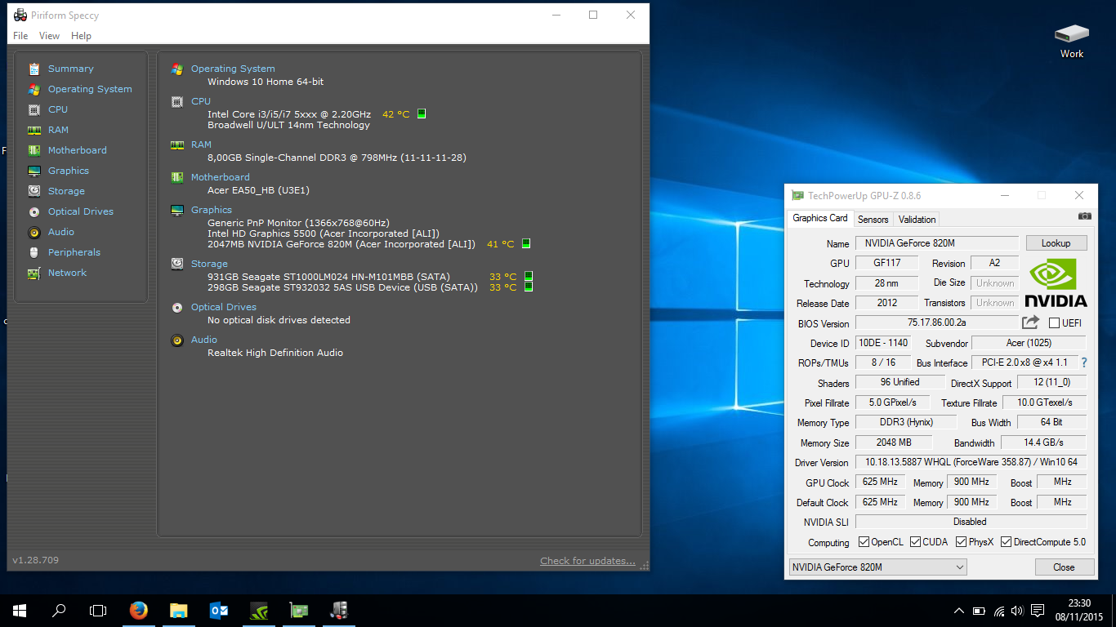The height and width of the screenshot is (627, 1116).
Task: Select Motherboard in the Speccy sidebar
Action: [x=78, y=150]
